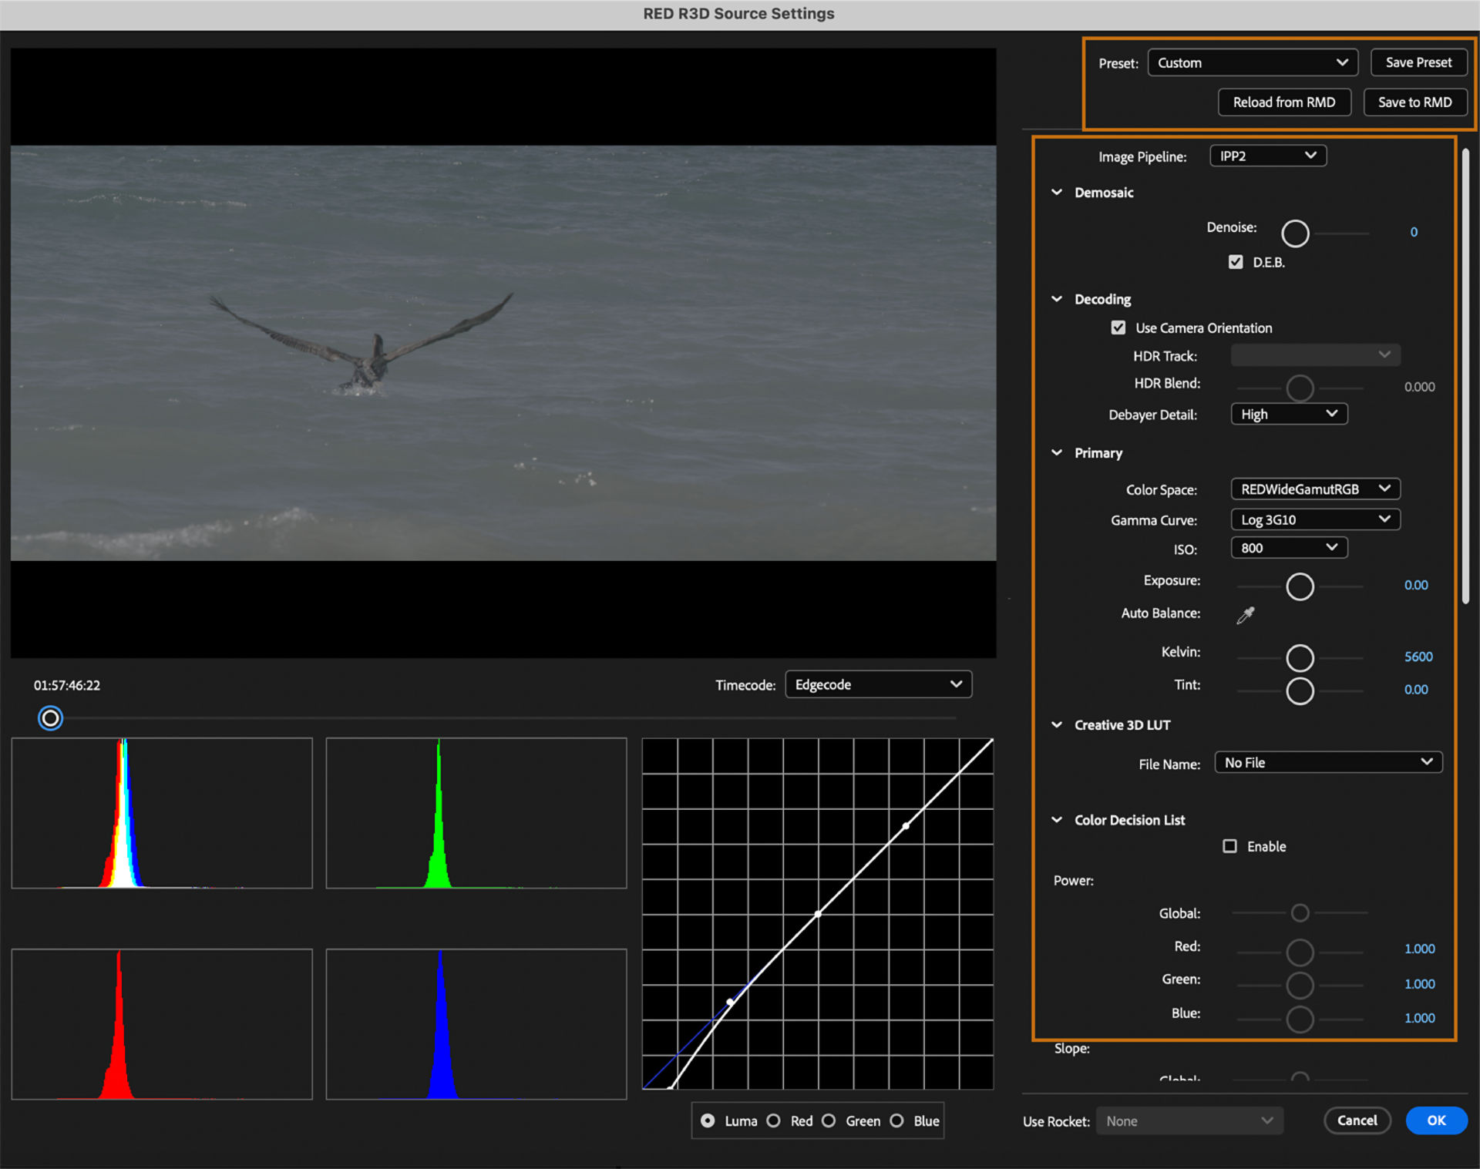Screen dimensions: 1480x1169
Task: Enable the Color Decision List checkbox
Action: coord(1229,846)
